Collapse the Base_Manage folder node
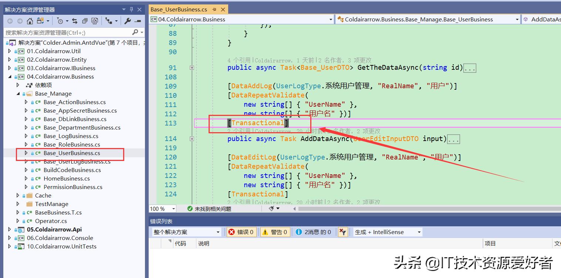The height and width of the screenshot is (278, 561). [17, 93]
